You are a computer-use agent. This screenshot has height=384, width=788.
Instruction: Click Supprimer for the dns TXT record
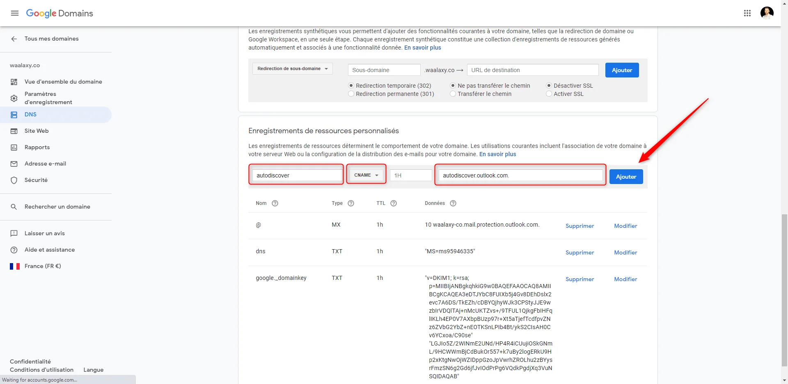tap(580, 252)
